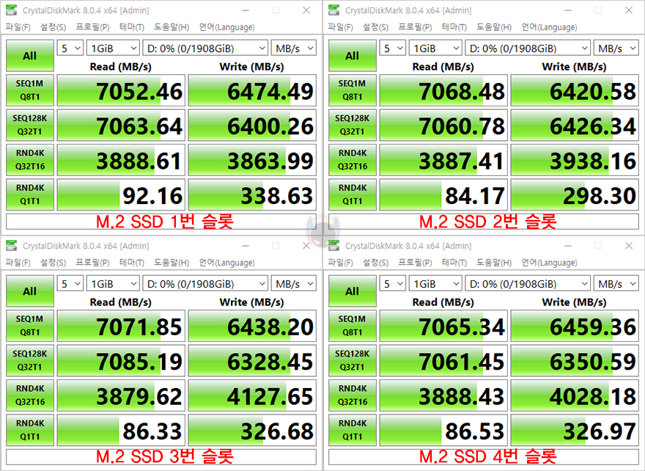Run All tests in 1번 슬롯 window

click(x=29, y=56)
